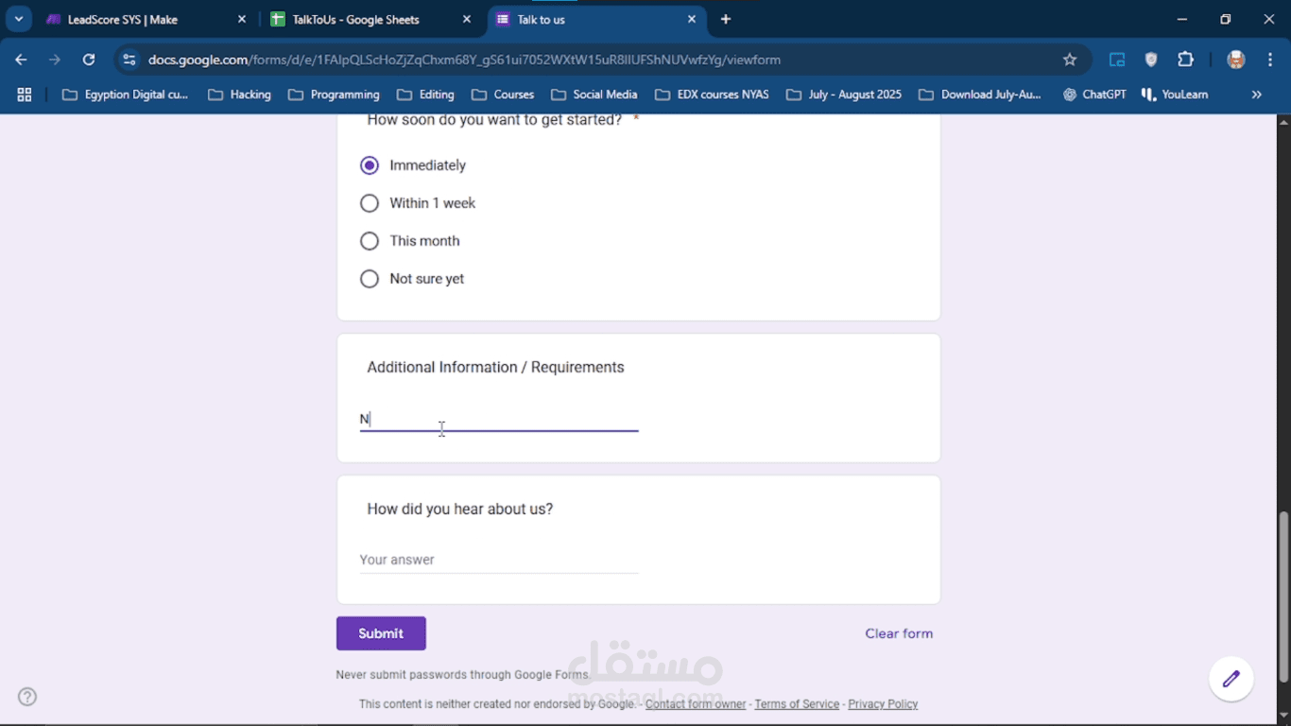Open ChatGPT bookmark
The image size is (1291, 726).
pos(1094,95)
